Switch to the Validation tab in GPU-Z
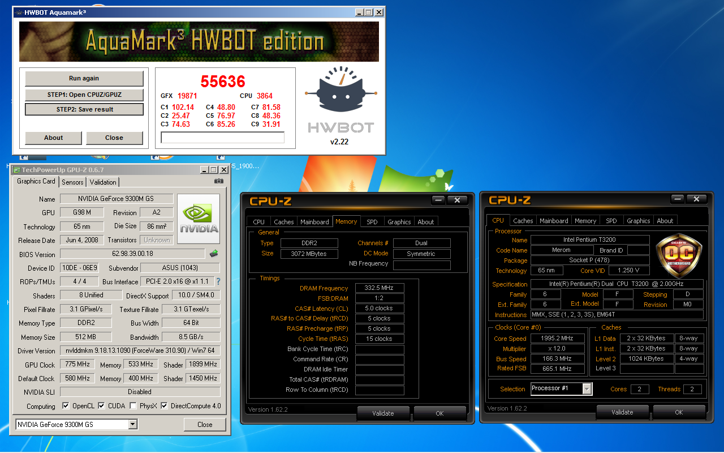The image size is (724, 453). [x=103, y=182]
